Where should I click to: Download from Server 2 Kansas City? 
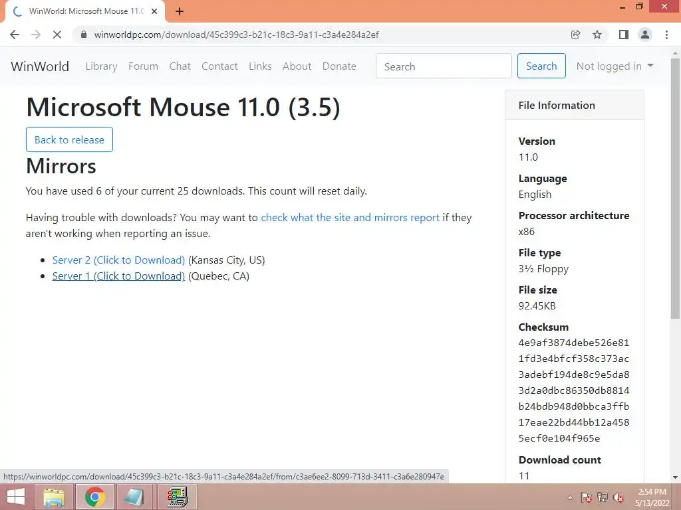tap(118, 260)
